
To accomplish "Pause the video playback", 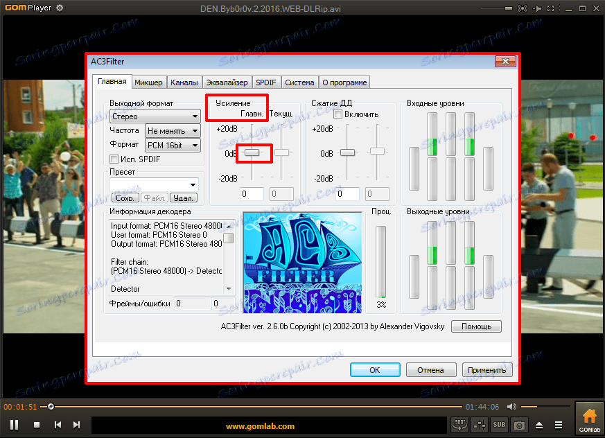I will click(15, 425).
